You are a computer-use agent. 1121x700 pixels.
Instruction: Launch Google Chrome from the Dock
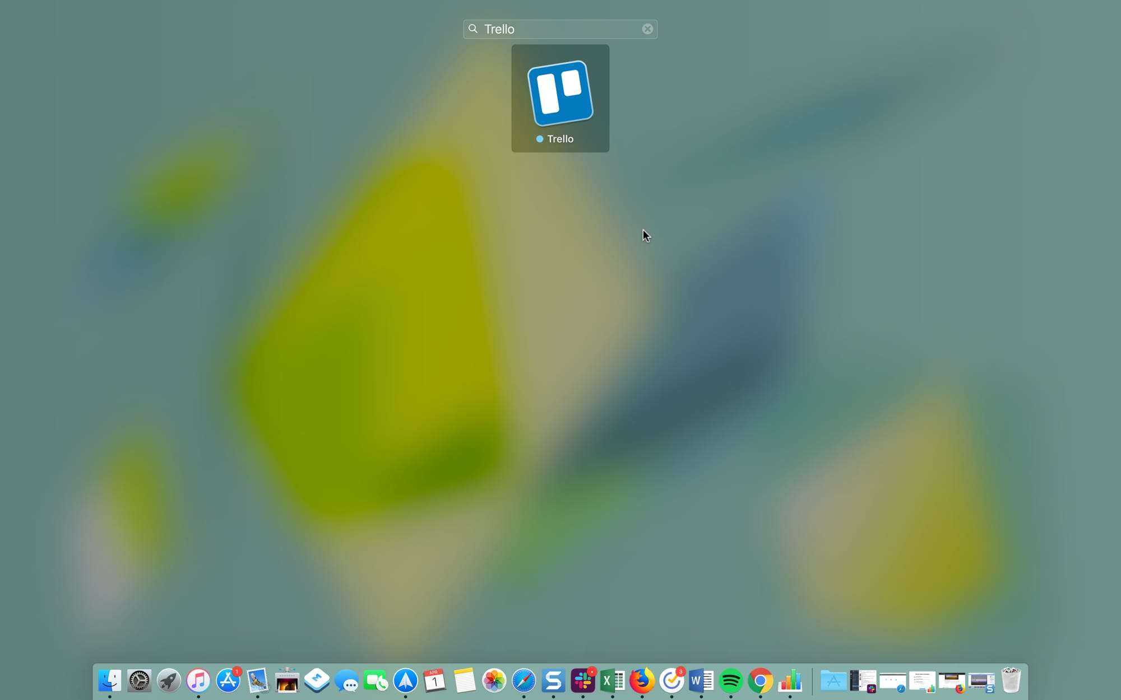pos(760,681)
